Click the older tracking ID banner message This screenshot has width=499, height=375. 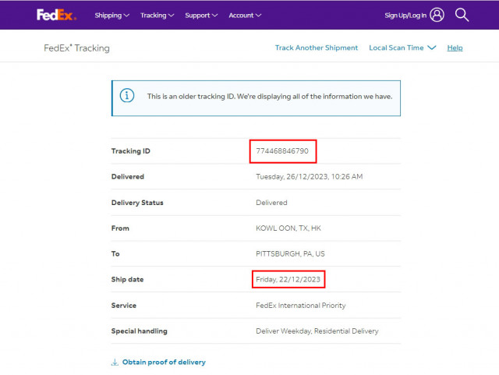(x=269, y=97)
